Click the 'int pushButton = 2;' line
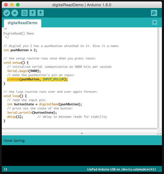164x174 pixels. [20, 50]
